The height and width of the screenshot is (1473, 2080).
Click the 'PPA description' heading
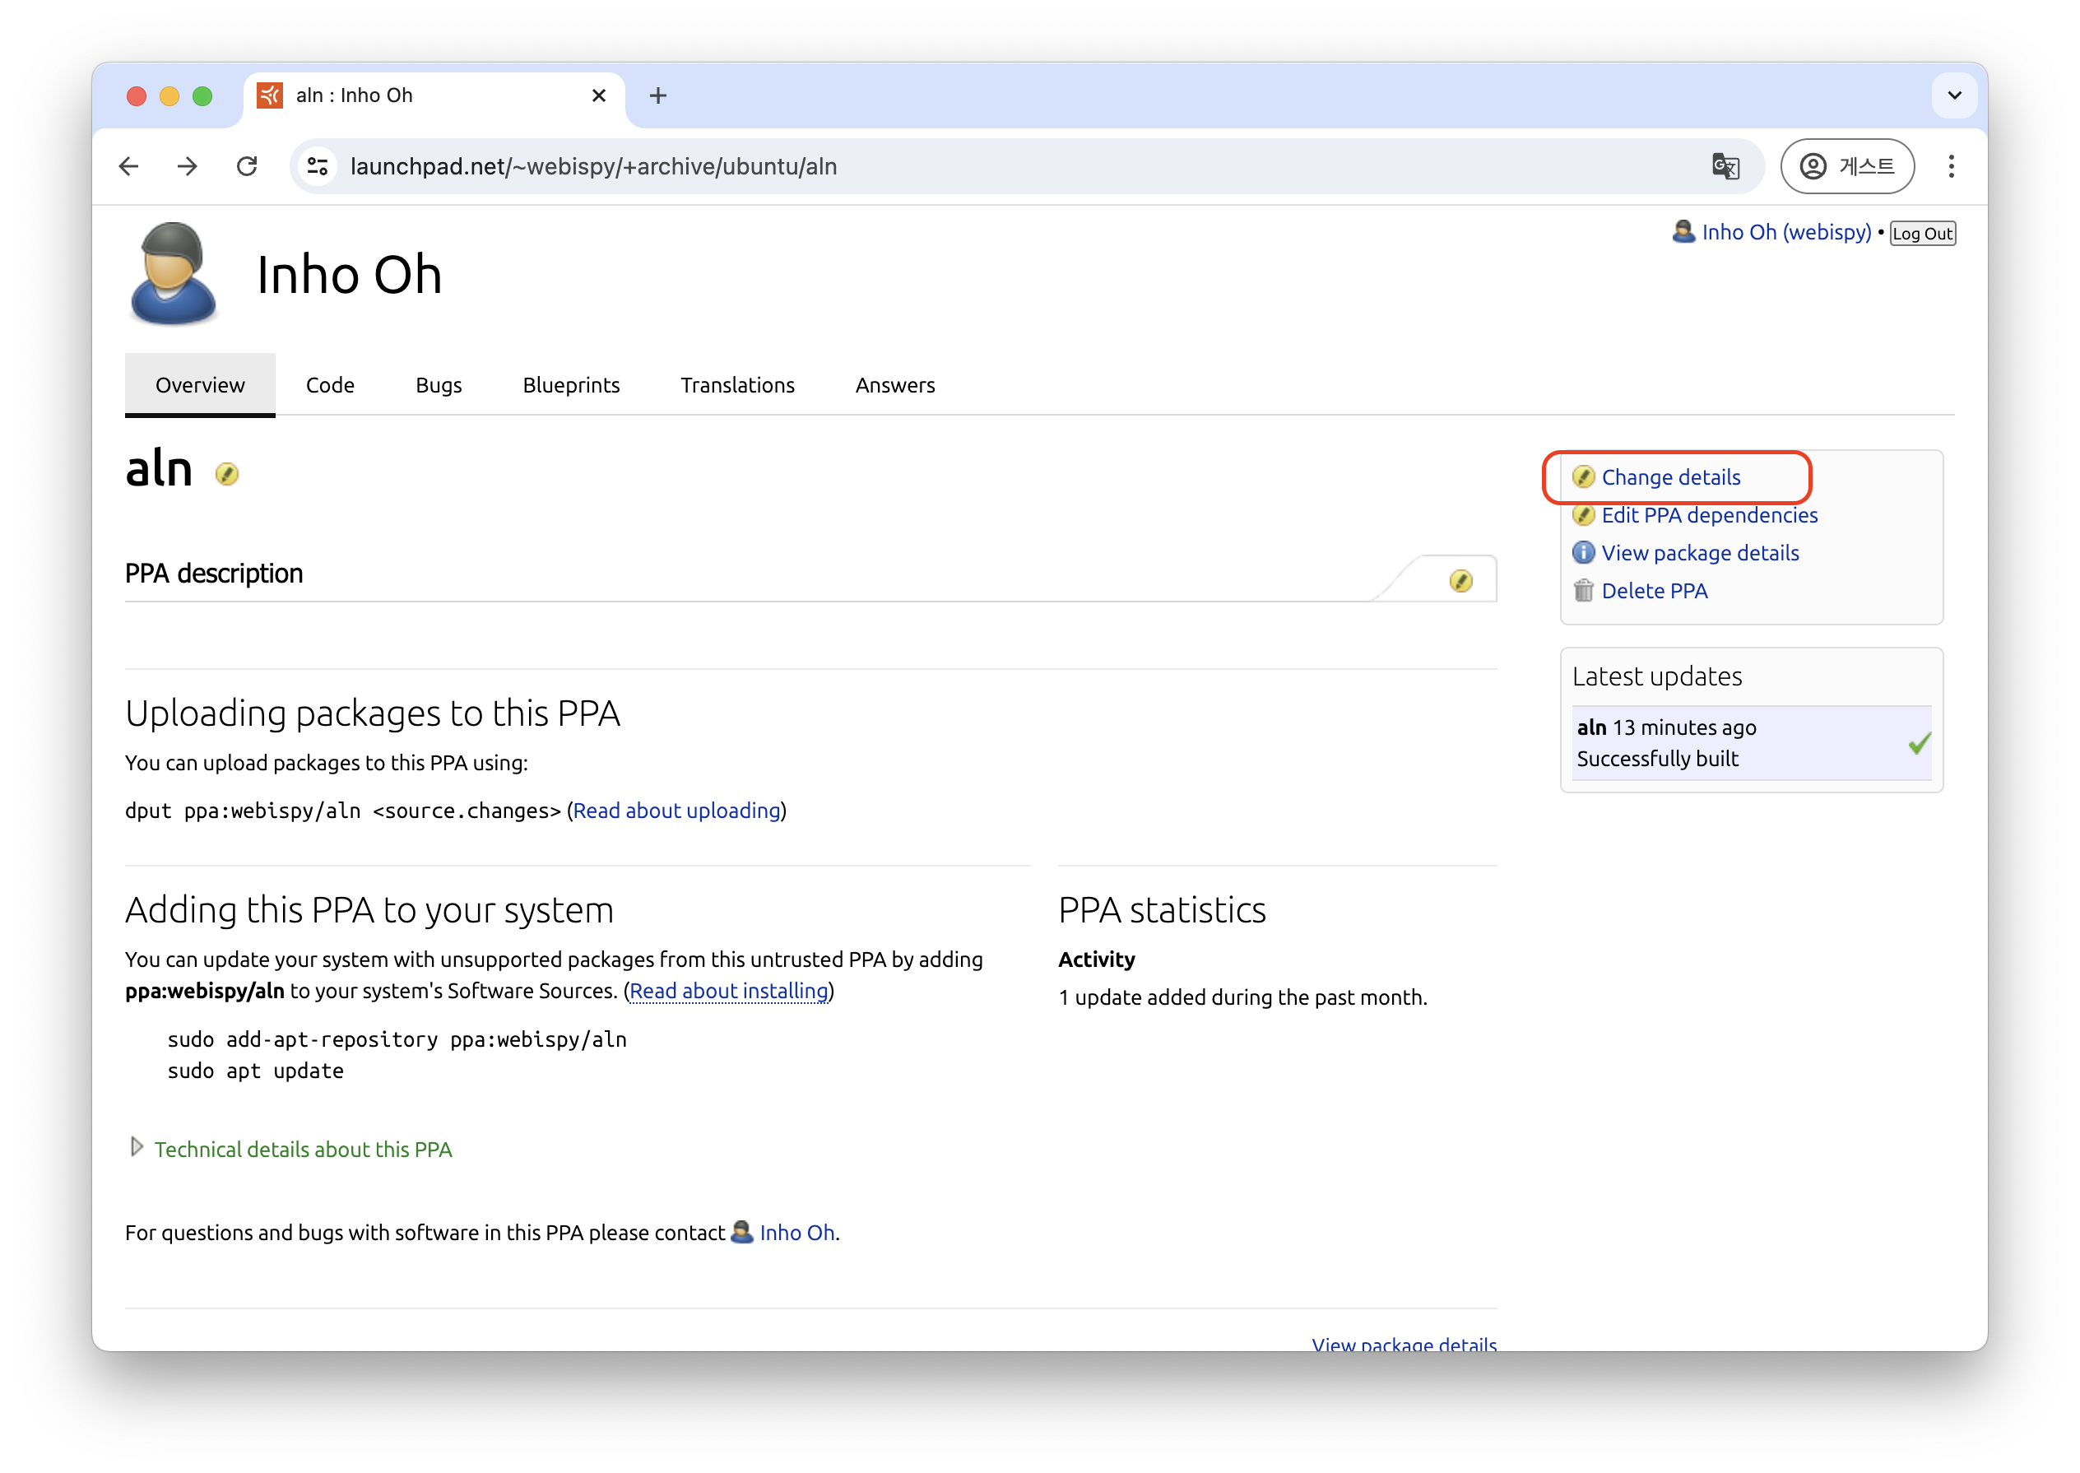coord(214,574)
